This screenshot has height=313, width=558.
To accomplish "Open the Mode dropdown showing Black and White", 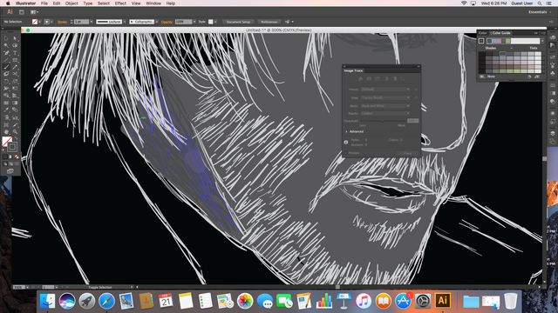I will point(385,106).
